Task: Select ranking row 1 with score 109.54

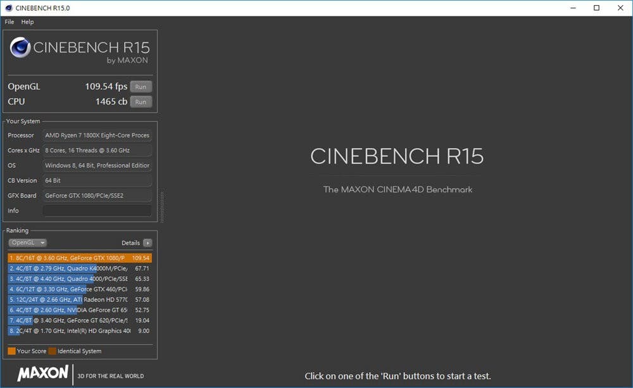Action: (x=80, y=258)
